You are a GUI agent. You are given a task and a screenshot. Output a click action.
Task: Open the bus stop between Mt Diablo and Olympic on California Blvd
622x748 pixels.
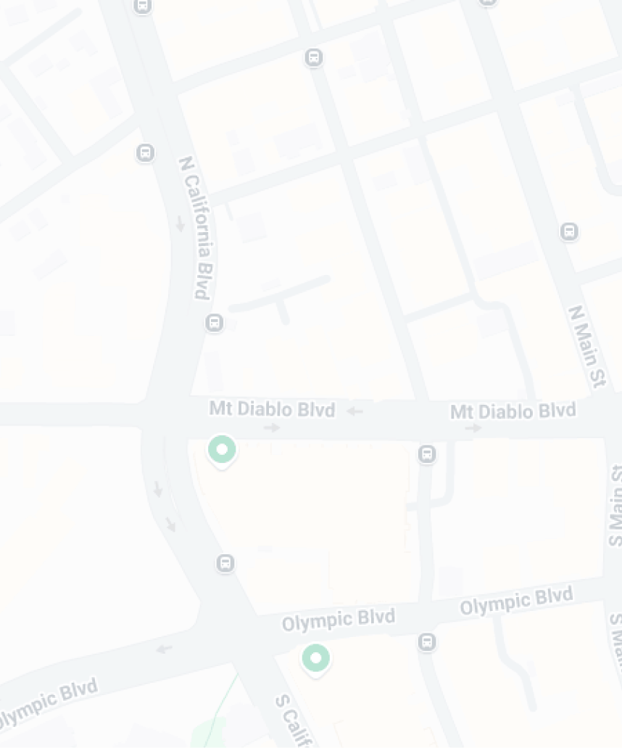pyautogui.click(x=225, y=564)
